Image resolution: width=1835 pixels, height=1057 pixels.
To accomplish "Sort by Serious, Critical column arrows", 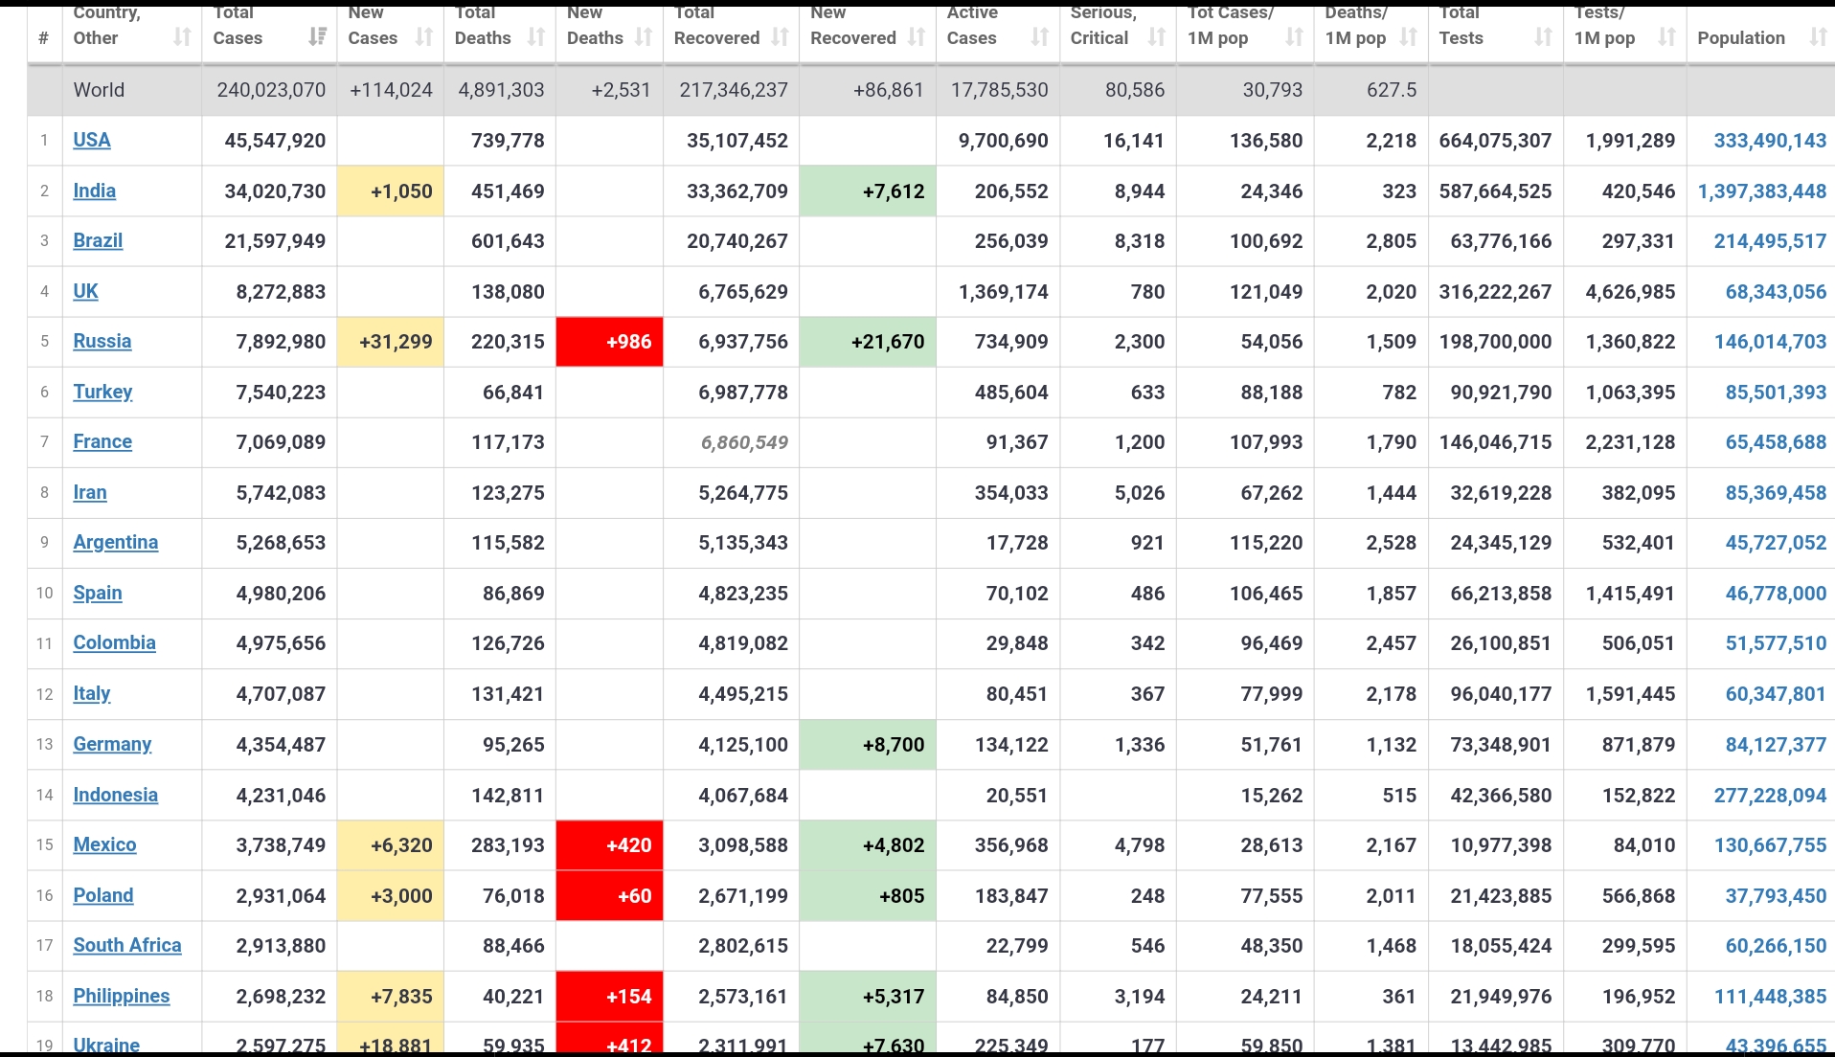I will click(1157, 37).
